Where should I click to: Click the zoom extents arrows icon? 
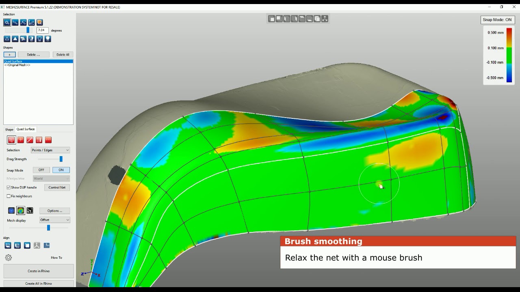tap(325, 19)
